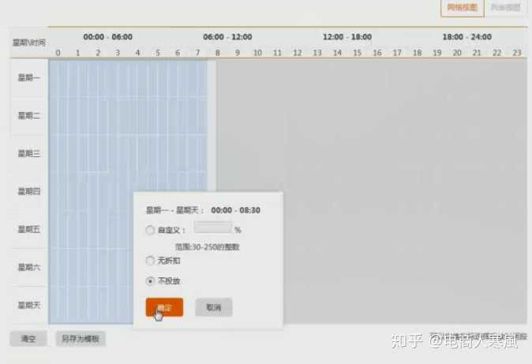Click the custom percentage input field

[212, 228]
